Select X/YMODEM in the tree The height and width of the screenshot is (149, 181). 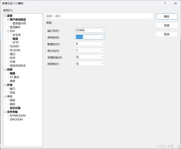[x=18, y=116]
